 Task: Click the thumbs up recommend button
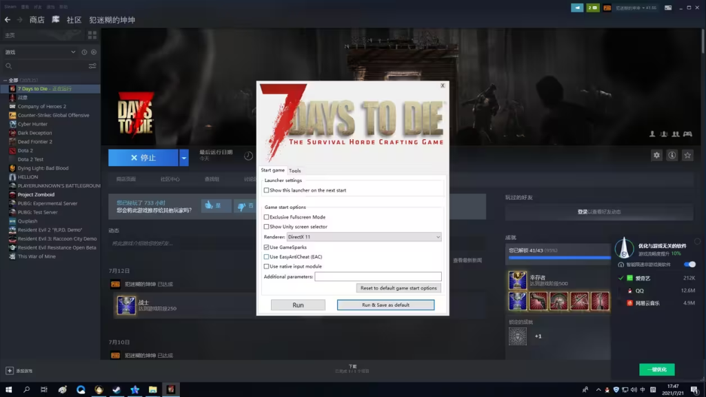(216, 205)
